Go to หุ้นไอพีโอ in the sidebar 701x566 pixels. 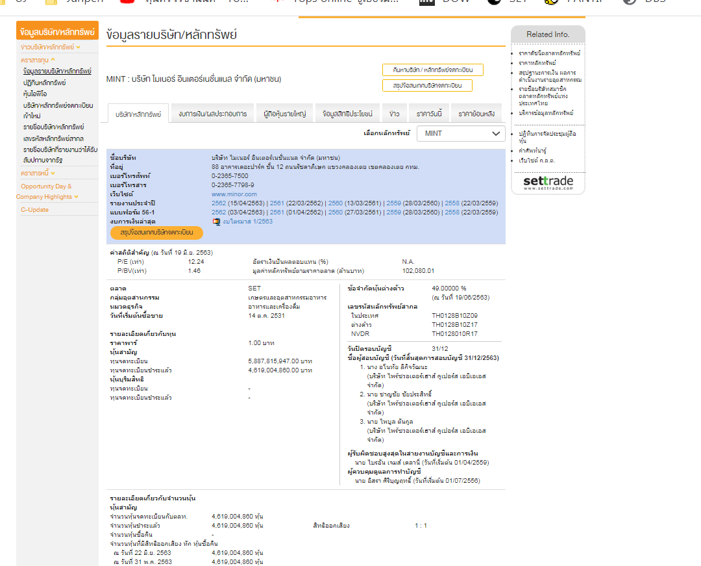35,94
